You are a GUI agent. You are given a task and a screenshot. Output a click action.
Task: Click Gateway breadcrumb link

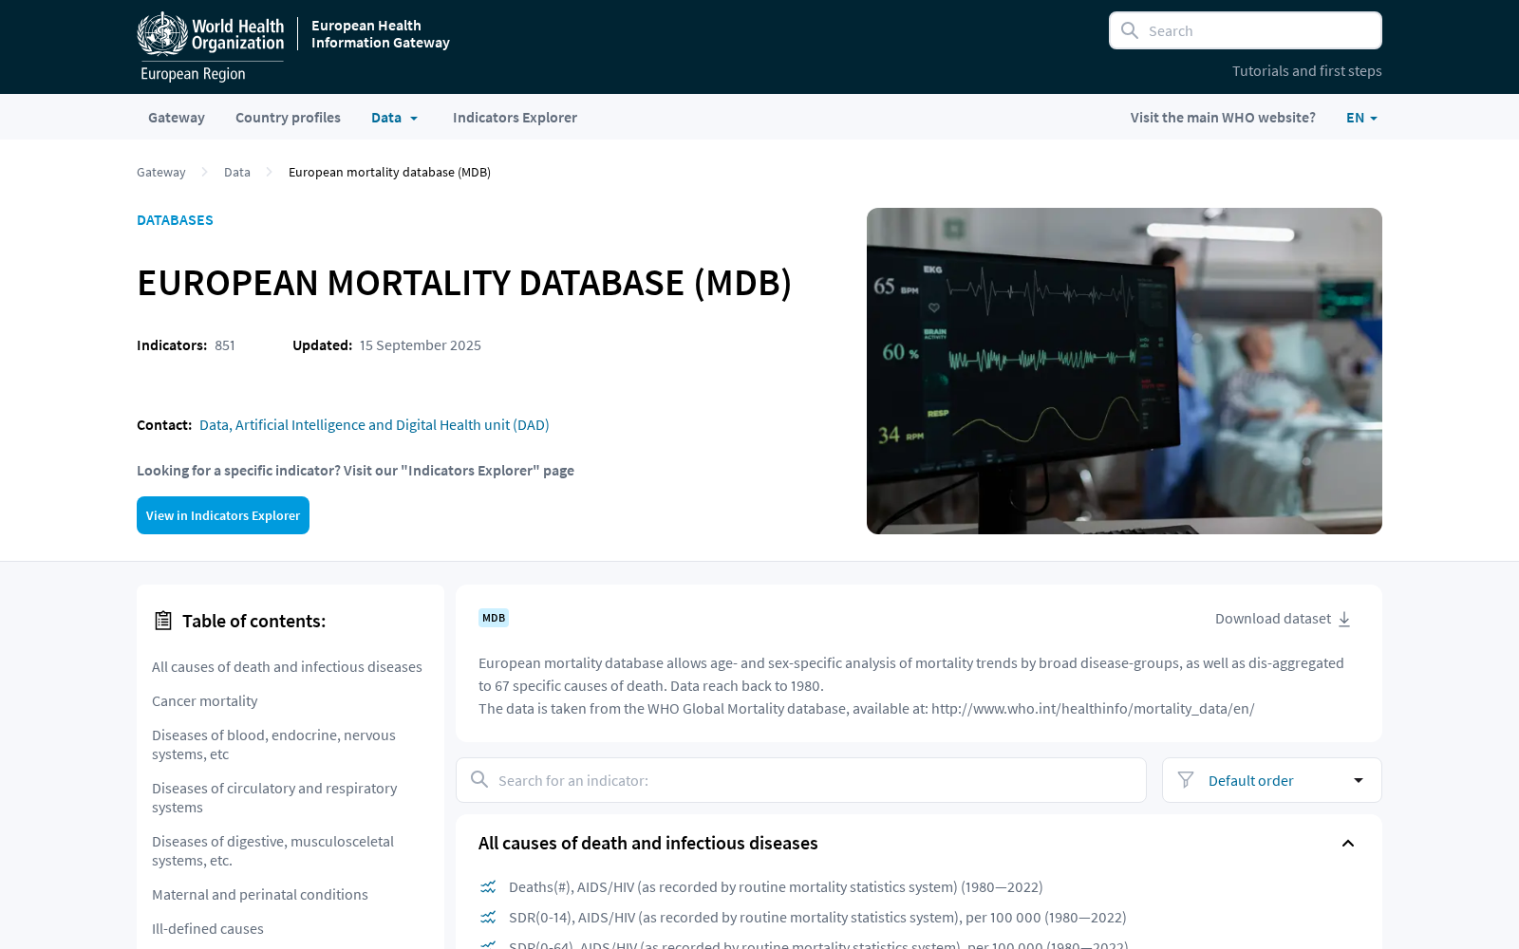coord(161,172)
